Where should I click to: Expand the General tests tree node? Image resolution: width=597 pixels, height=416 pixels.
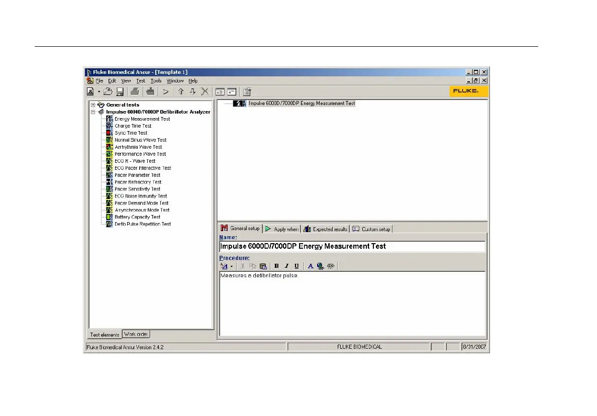point(93,105)
